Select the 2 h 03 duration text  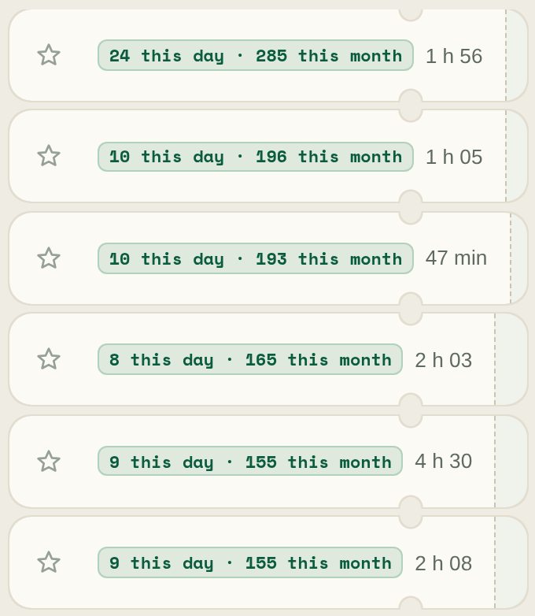point(443,360)
